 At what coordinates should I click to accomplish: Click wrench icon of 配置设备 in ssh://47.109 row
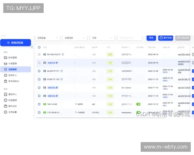click(x=57, y=88)
